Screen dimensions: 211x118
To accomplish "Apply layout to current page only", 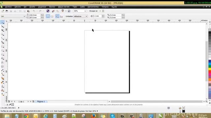I will 61,16.
